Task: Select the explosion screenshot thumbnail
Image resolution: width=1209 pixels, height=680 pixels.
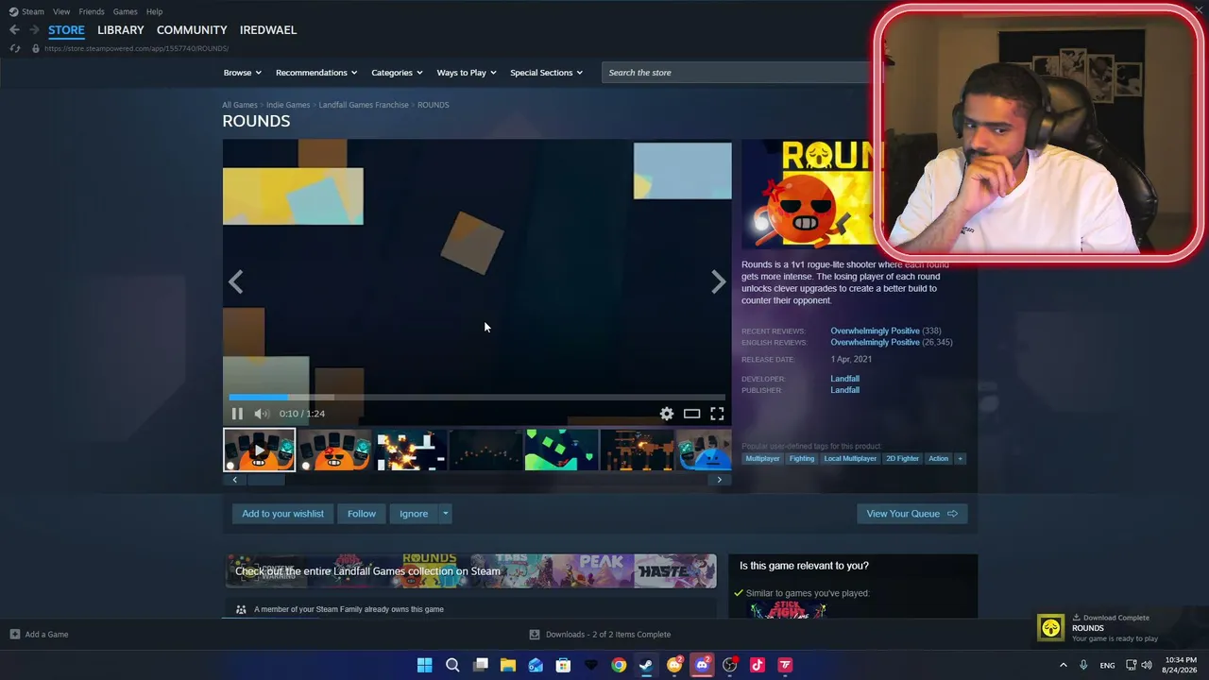Action: point(410,450)
